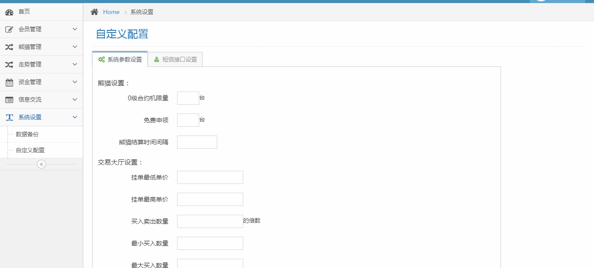
Task: Expand the 熊猫管理 menu chevron
Action: click(x=74, y=47)
